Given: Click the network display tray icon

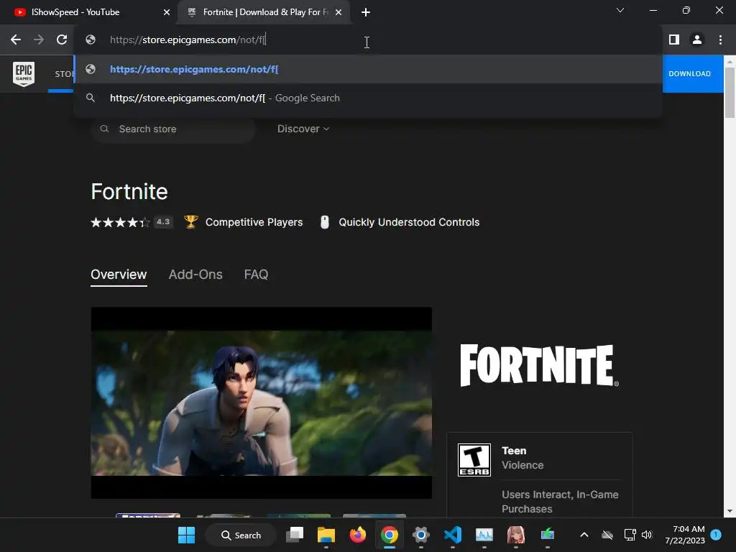Looking at the screenshot, I should pyautogui.click(x=630, y=535).
